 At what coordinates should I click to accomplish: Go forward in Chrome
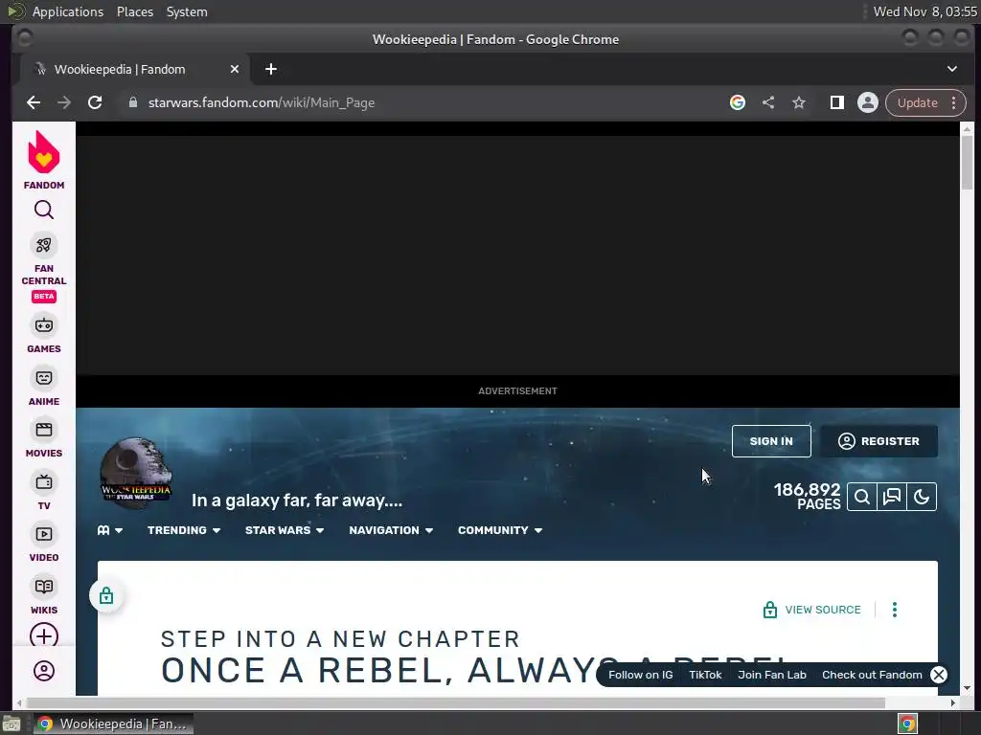pyautogui.click(x=64, y=102)
